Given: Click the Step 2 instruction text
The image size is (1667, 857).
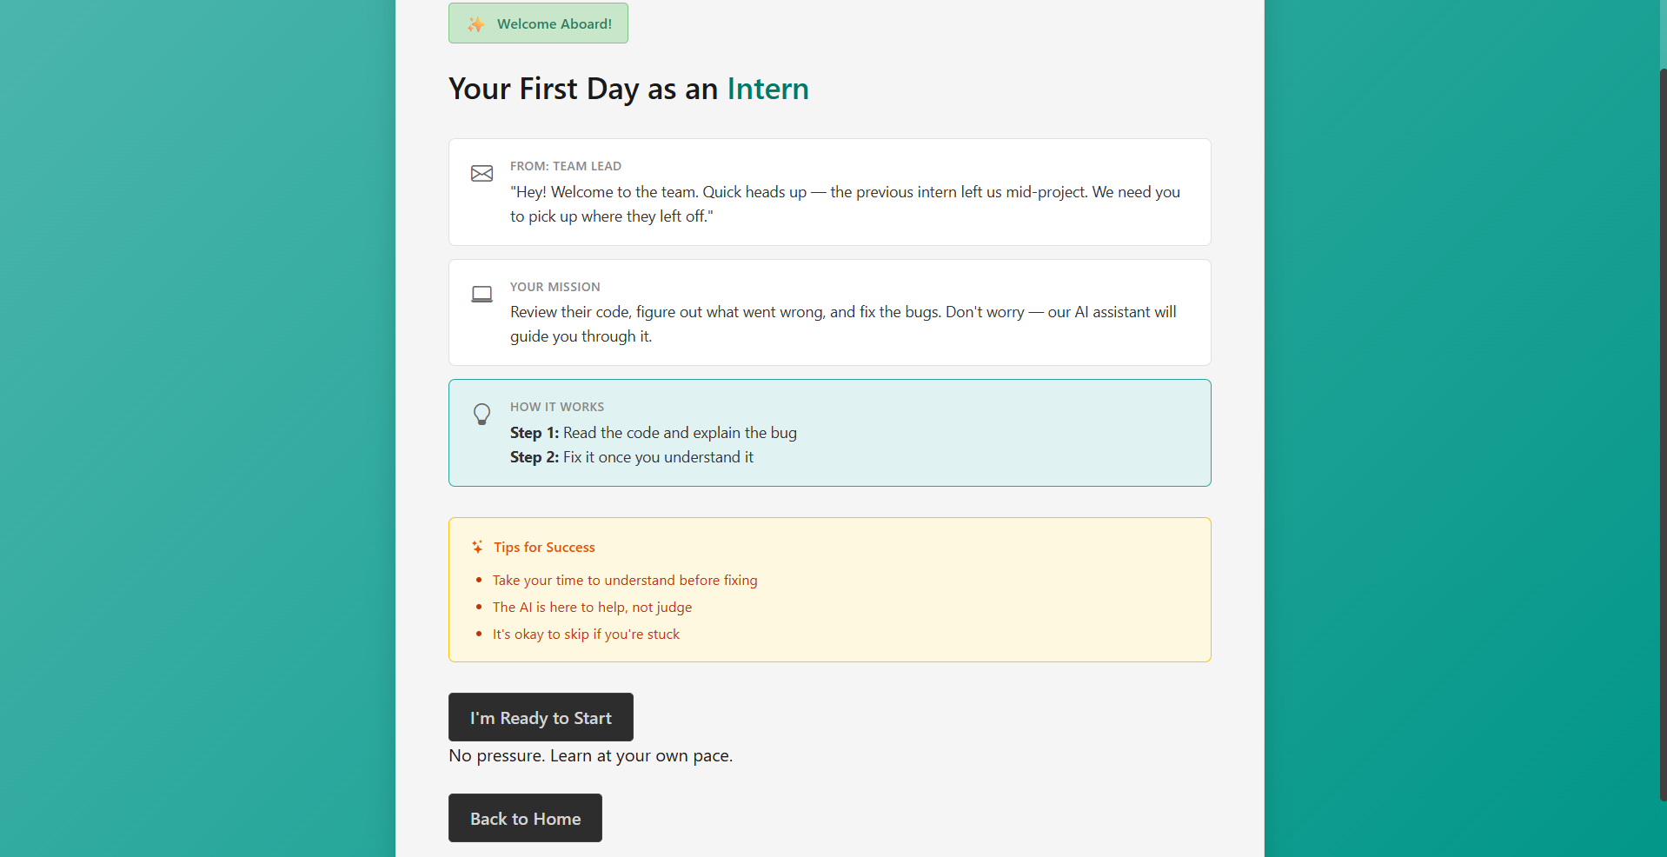Looking at the screenshot, I should point(632,457).
